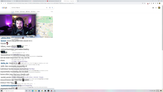Open the Los Angeles map thumbnail

pos(45,27)
